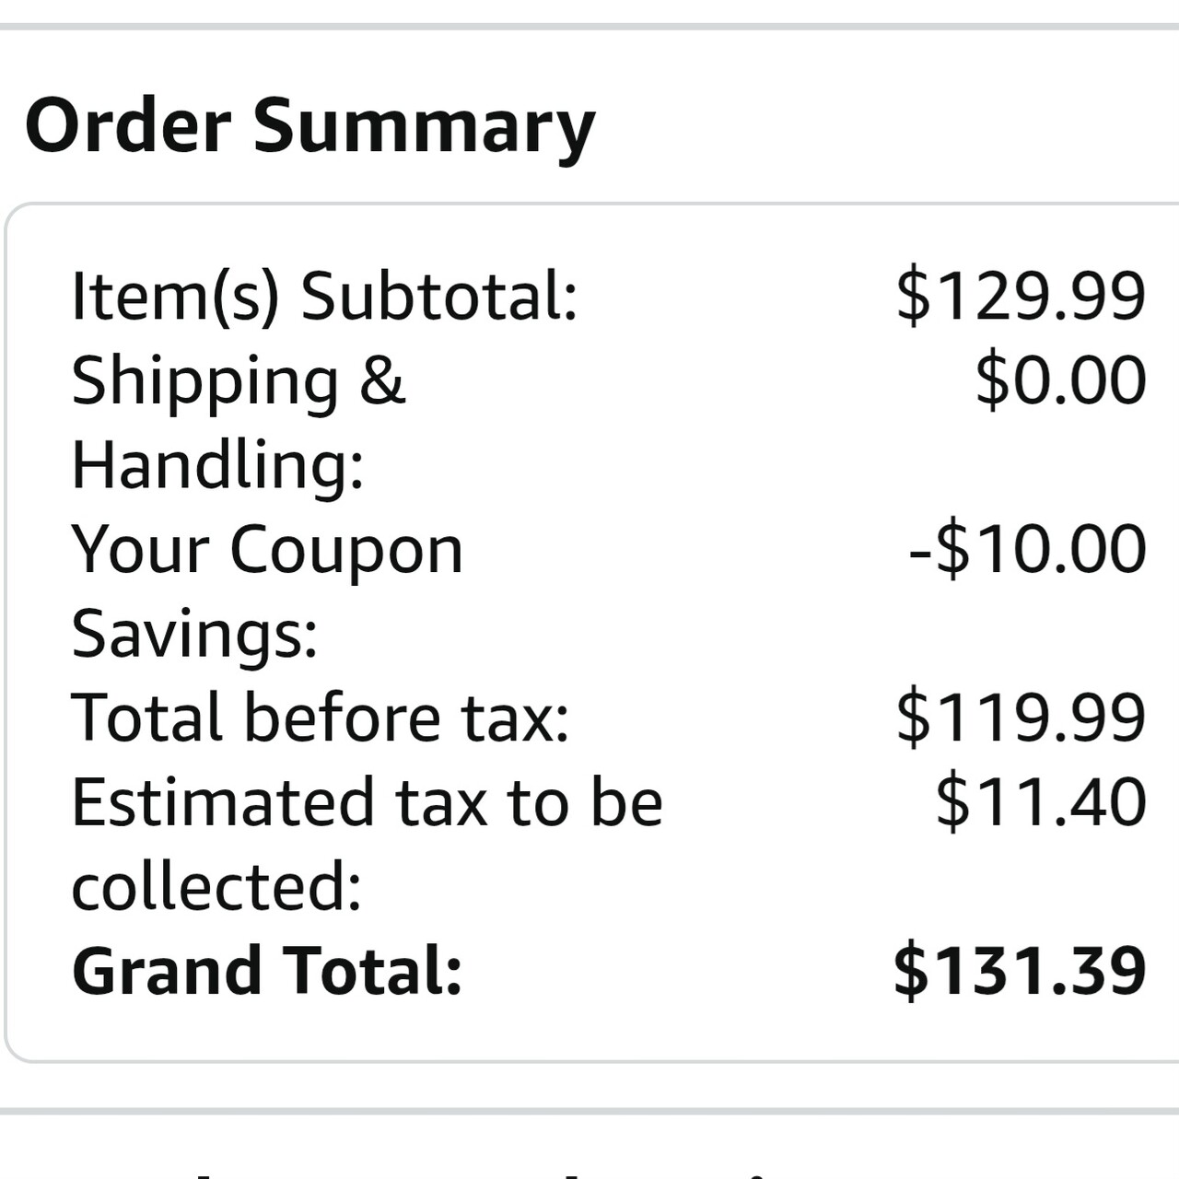Viewport: 1179px width, 1179px height.
Task: Click the -$10.00 coupon discount
Action: point(1027,550)
